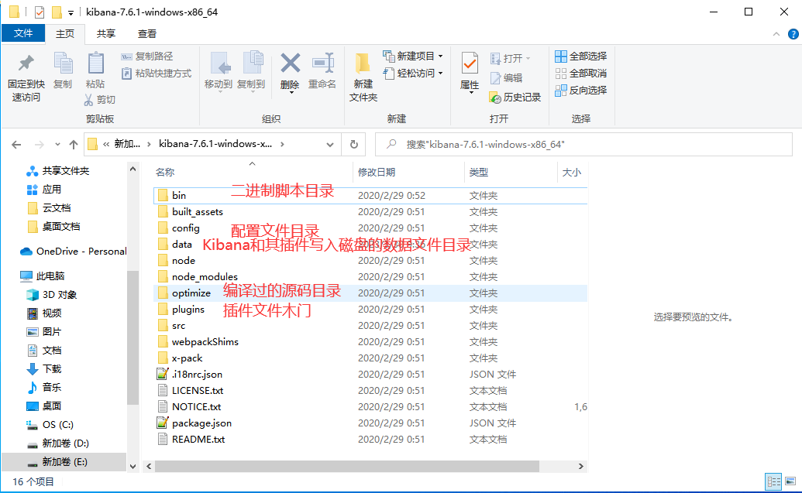The height and width of the screenshot is (493, 802).
Task: Click the Properties (属性) icon
Action: (470, 64)
